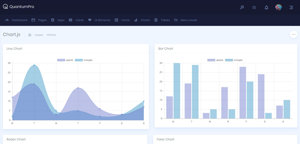
Task: Click the R axis label in Bar Chart
Action: tap(228, 122)
